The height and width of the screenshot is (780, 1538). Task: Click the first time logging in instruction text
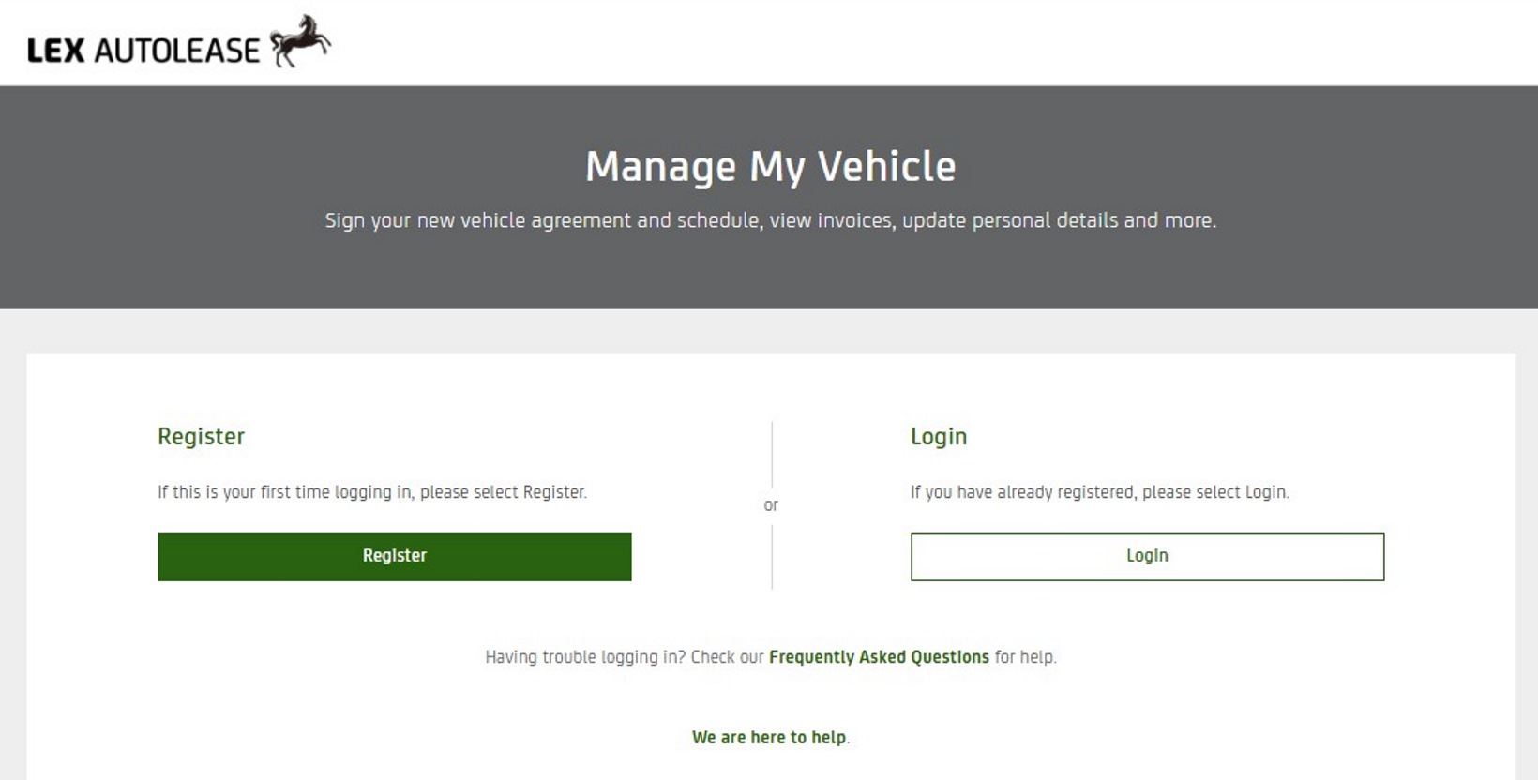point(371,492)
